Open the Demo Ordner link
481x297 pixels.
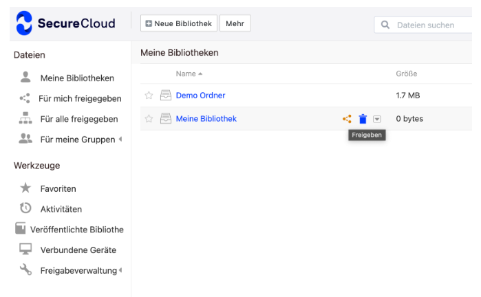coord(200,96)
